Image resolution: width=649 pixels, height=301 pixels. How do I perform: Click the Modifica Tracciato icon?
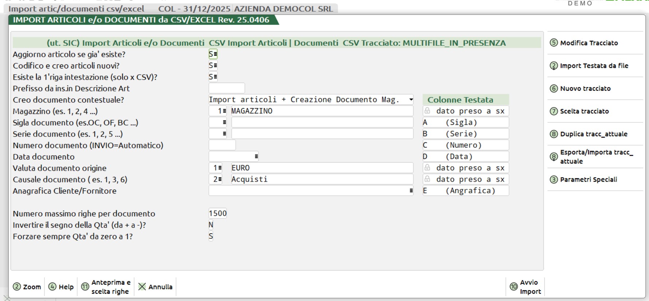(x=554, y=43)
